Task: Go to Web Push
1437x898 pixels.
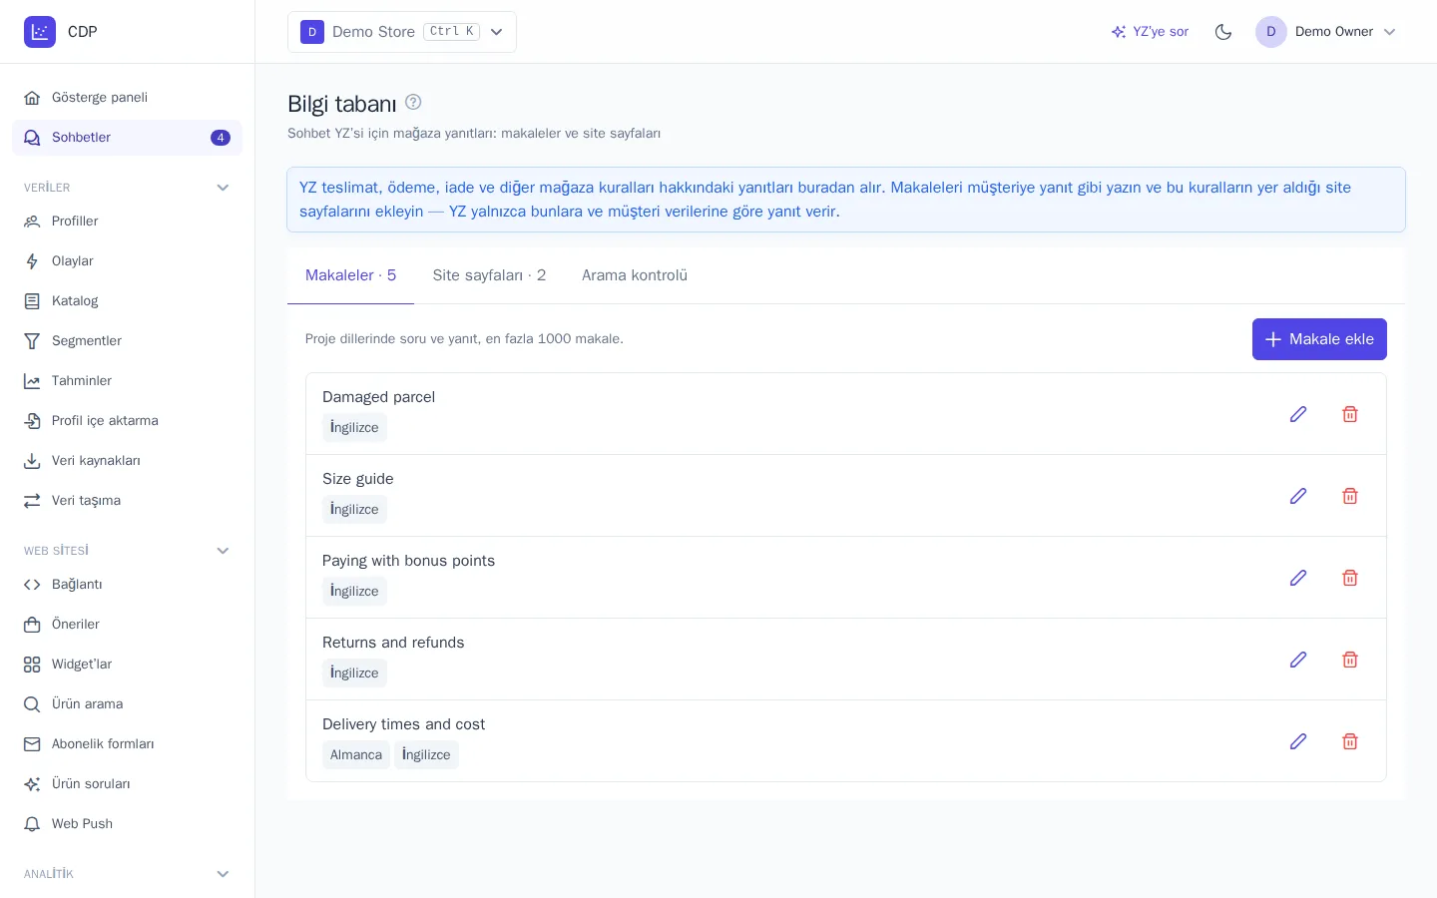Action: pos(127,824)
